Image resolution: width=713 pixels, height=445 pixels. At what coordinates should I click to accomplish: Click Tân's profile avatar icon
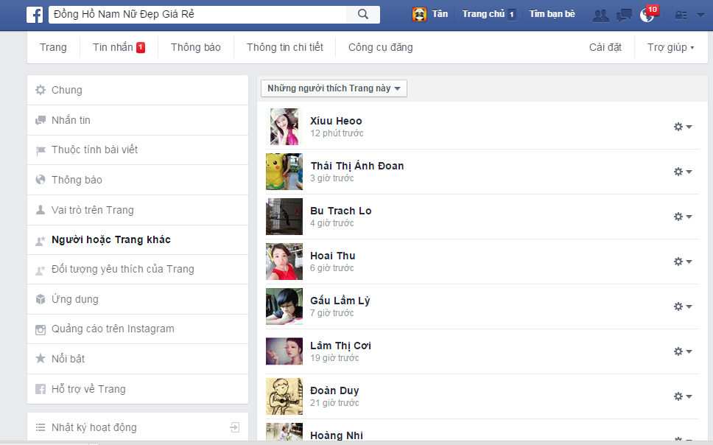click(x=419, y=14)
